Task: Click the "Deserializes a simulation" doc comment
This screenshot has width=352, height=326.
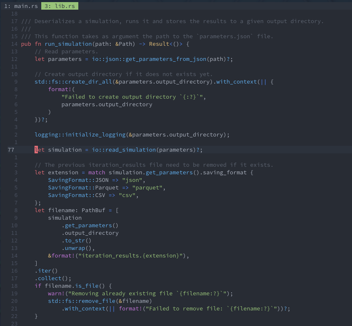Action: coord(172,21)
